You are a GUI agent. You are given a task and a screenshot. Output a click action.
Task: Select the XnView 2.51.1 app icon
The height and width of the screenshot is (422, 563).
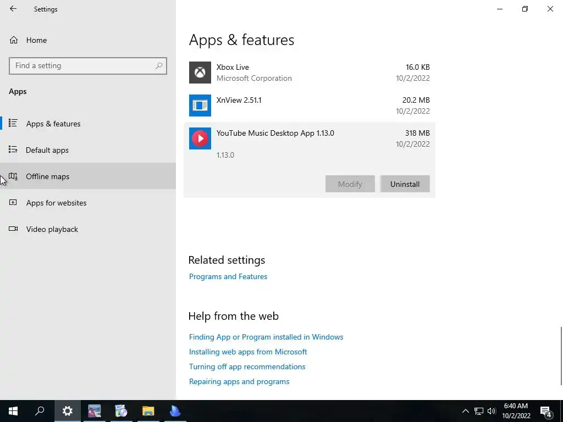click(200, 105)
